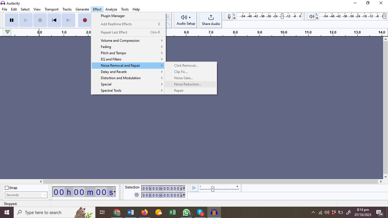Adjust the recording level slider
This screenshot has height=218, width=388.
[282, 16]
